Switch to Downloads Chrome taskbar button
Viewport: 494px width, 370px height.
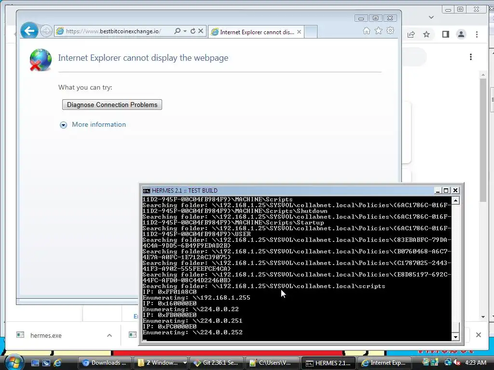tap(105, 363)
